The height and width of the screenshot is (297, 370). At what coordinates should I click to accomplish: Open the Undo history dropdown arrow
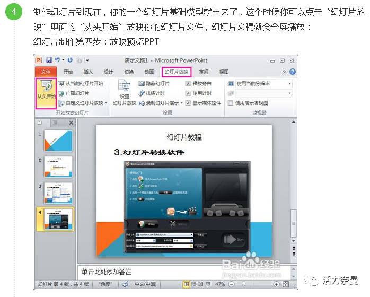(x=63, y=60)
